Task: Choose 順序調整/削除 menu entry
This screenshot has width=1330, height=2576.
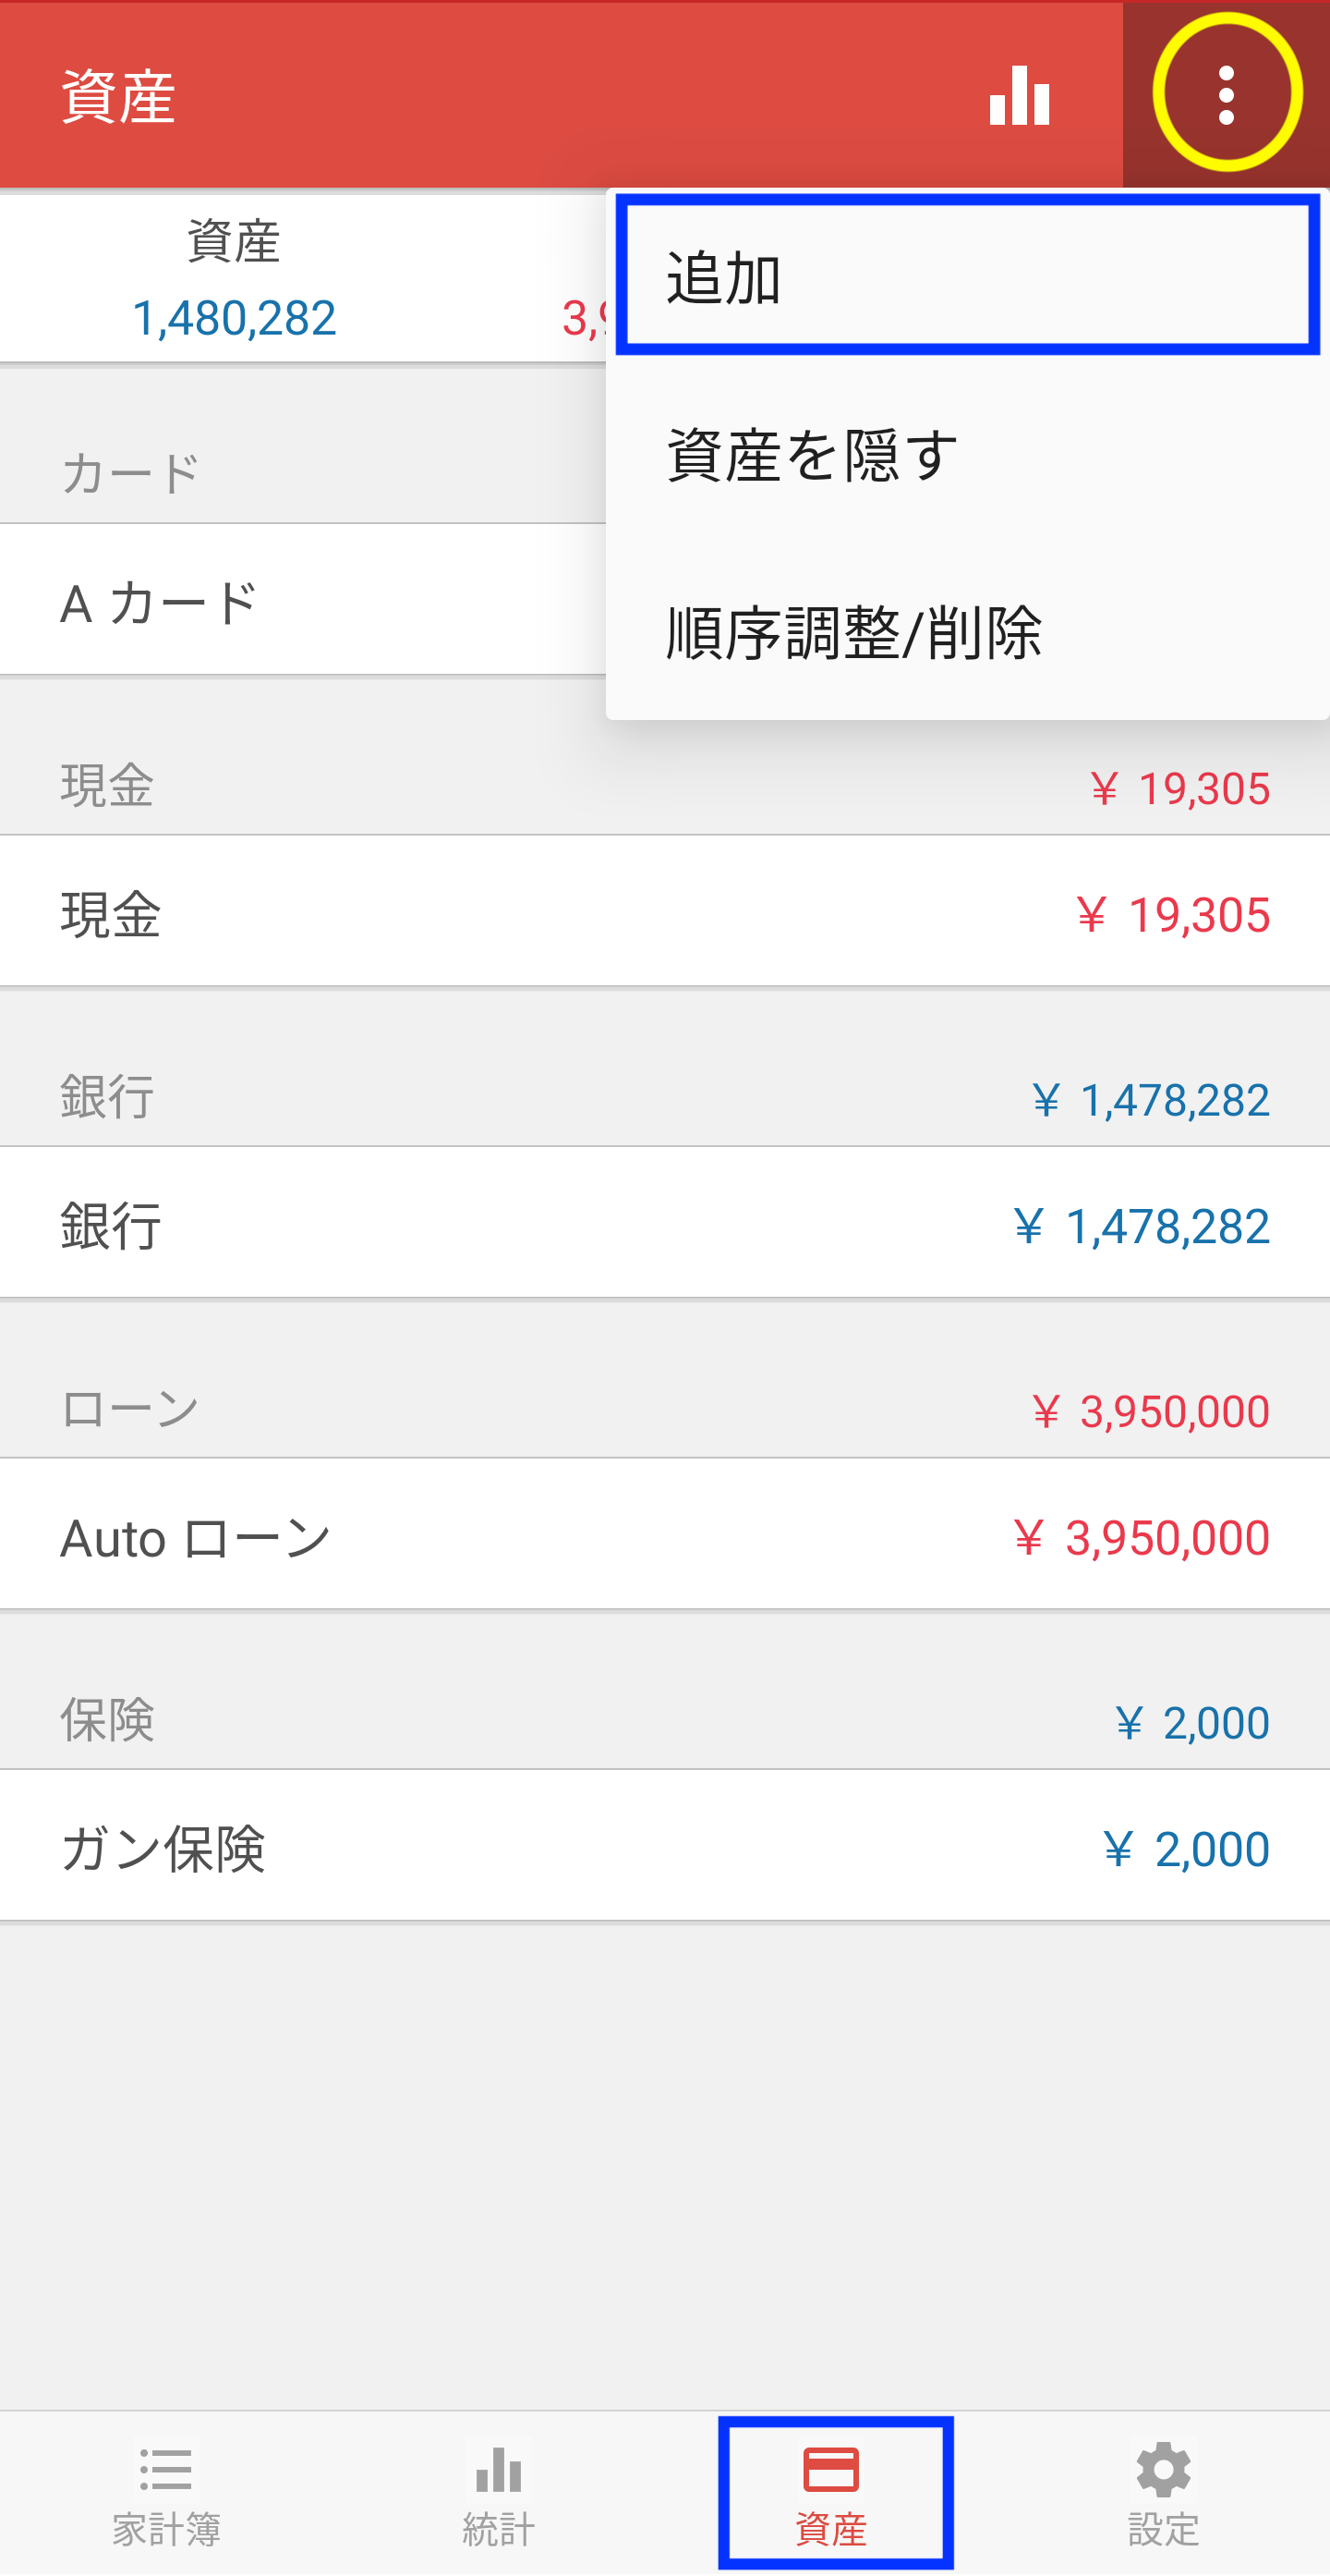Action: click(x=966, y=632)
